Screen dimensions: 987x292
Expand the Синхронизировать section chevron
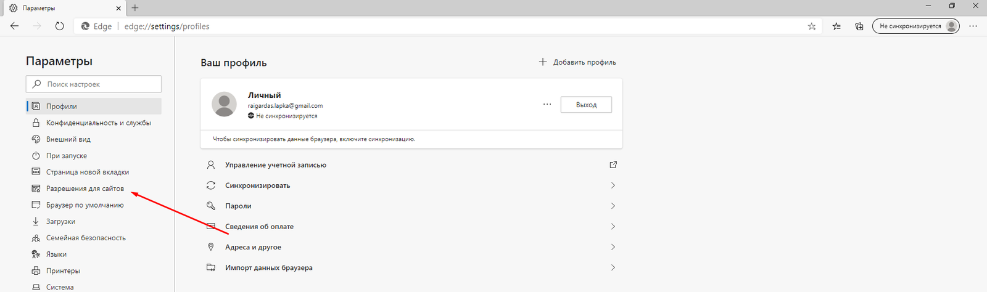point(613,185)
